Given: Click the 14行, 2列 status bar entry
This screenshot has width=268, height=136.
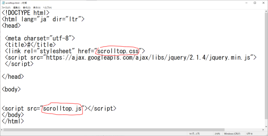Looking at the screenshot, I should pyautogui.click(x=194, y=134).
